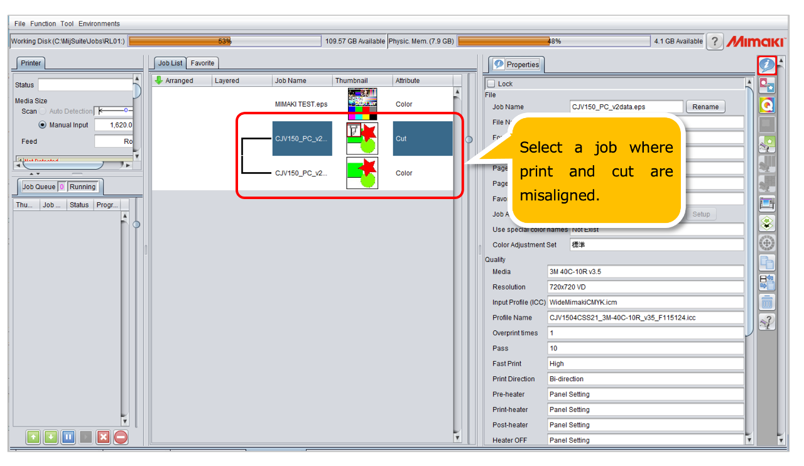Viewport: 804px width, 466px height.
Task: Click the MIMAKI TEST.eps thumbnail
Action: 362,104
